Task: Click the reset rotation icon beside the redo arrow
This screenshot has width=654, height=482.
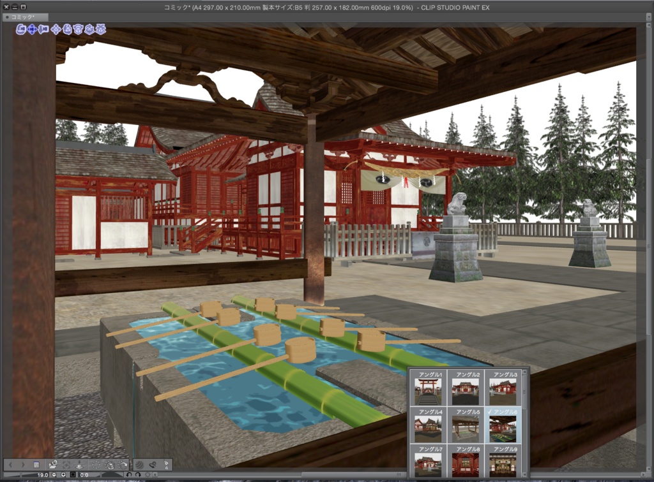Action: coord(148,474)
